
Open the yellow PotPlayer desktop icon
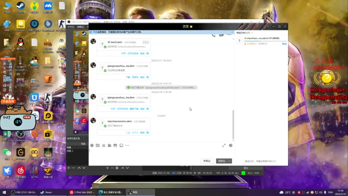pyautogui.click(x=20, y=26)
